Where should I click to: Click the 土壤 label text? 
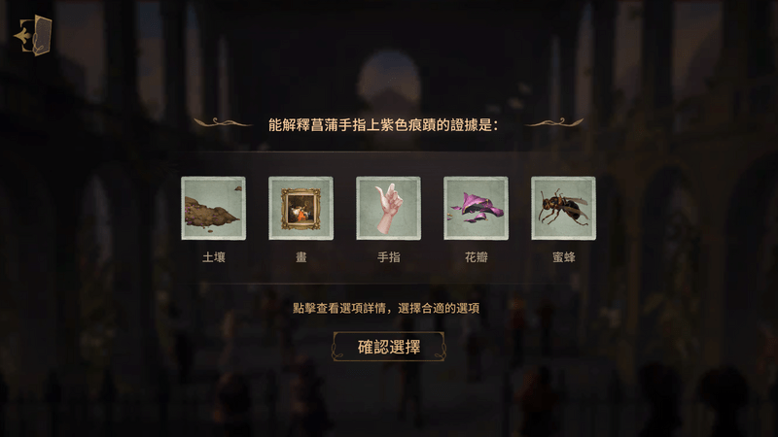click(214, 257)
